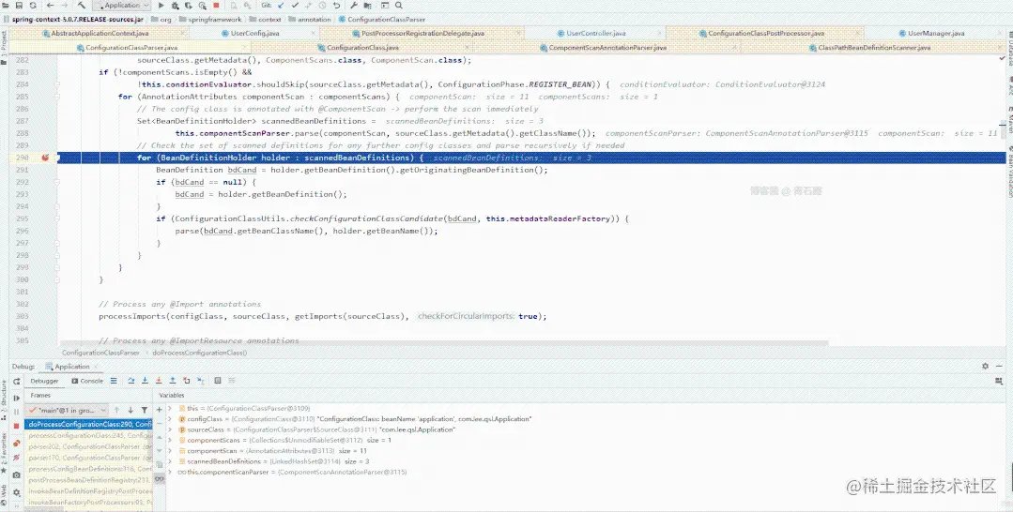Select the processConfigBeanDefinitions:316 stack frame
1013x512 pixels.
[89, 470]
